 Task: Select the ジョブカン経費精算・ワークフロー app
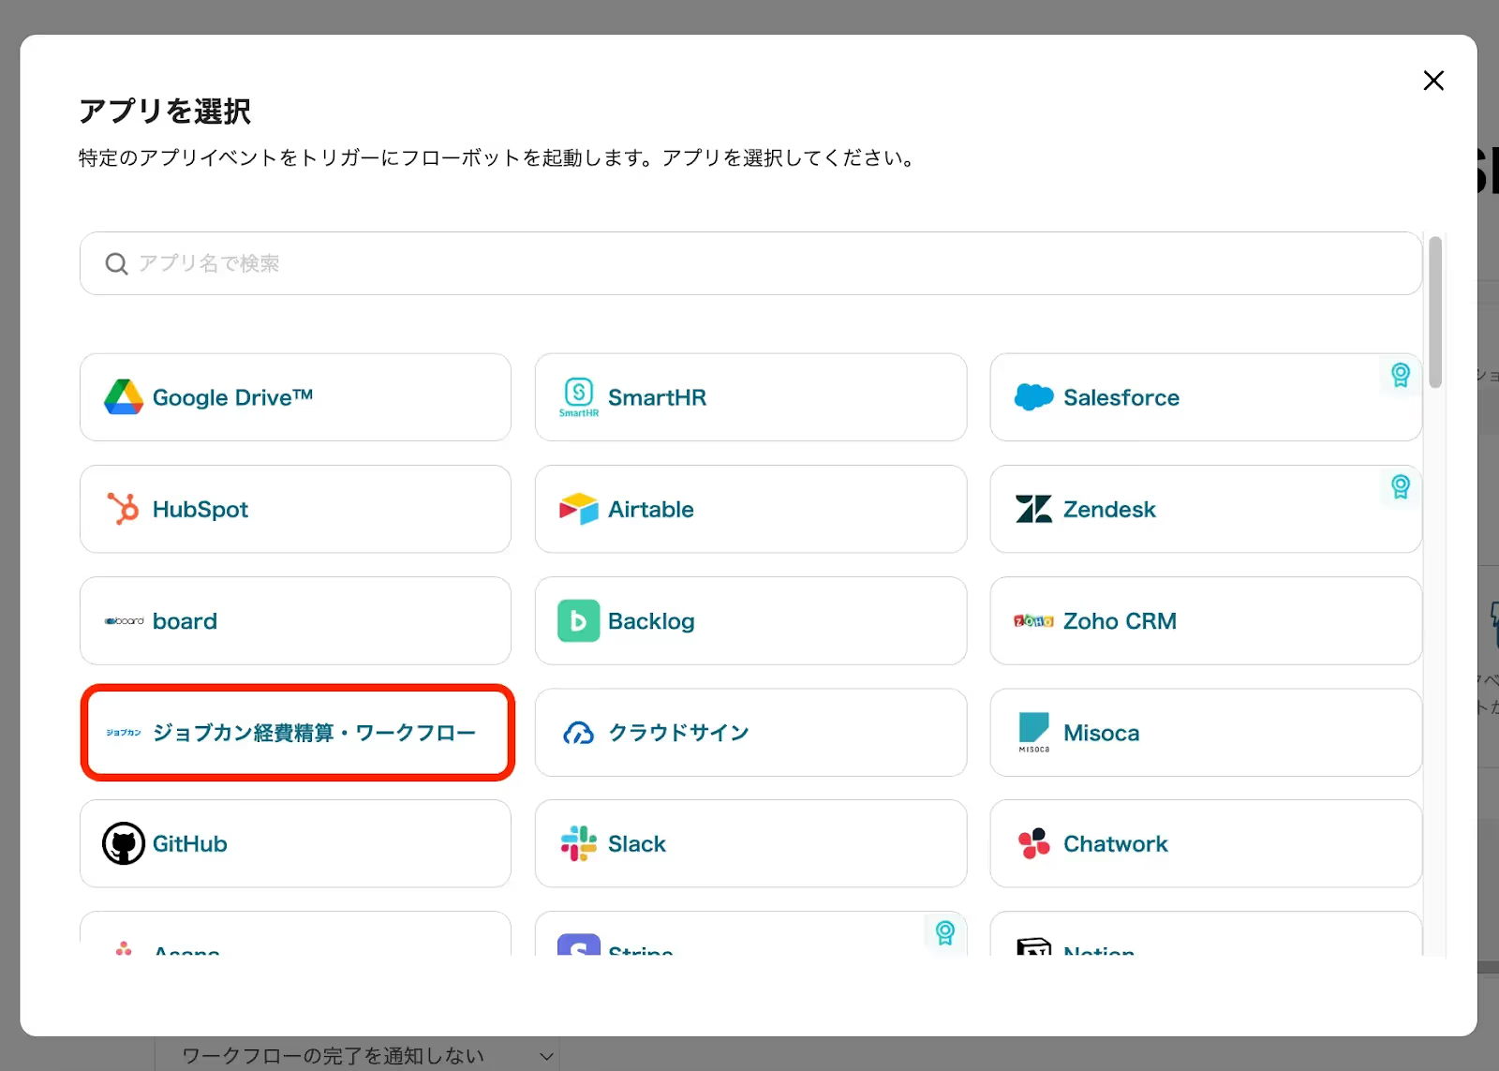pos(297,733)
